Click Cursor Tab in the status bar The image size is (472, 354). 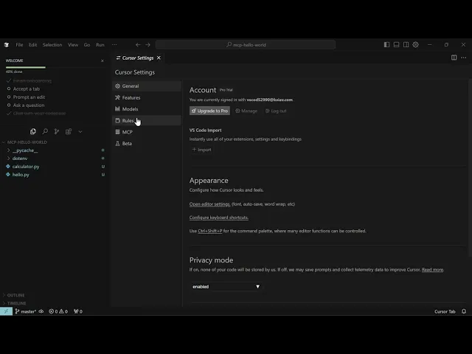(x=445, y=311)
